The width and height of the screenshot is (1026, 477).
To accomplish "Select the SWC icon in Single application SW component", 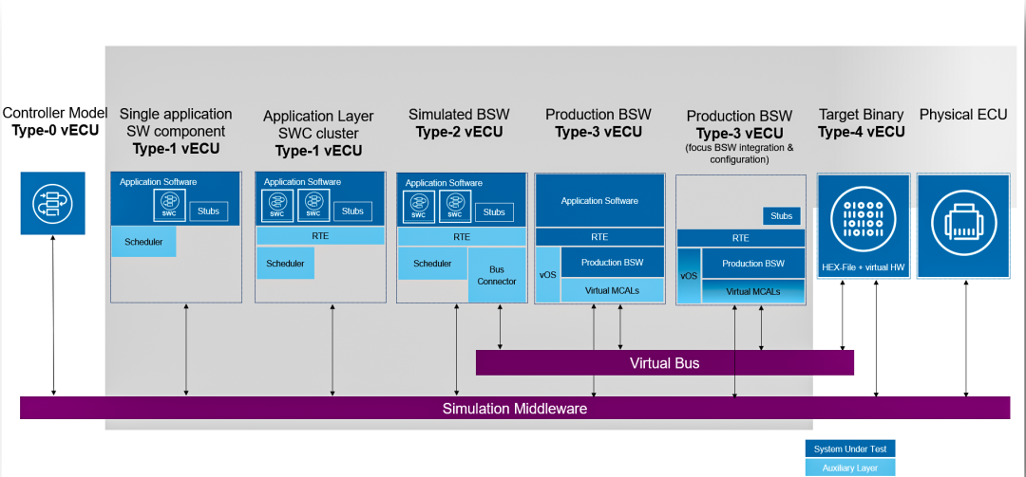I will 169,205.
